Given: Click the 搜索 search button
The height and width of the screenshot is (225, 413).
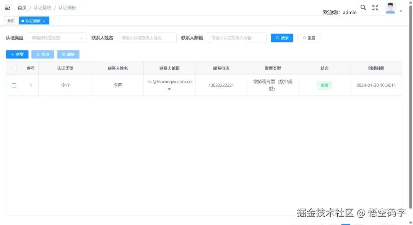Looking at the screenshot, I should tap(282, 38).
